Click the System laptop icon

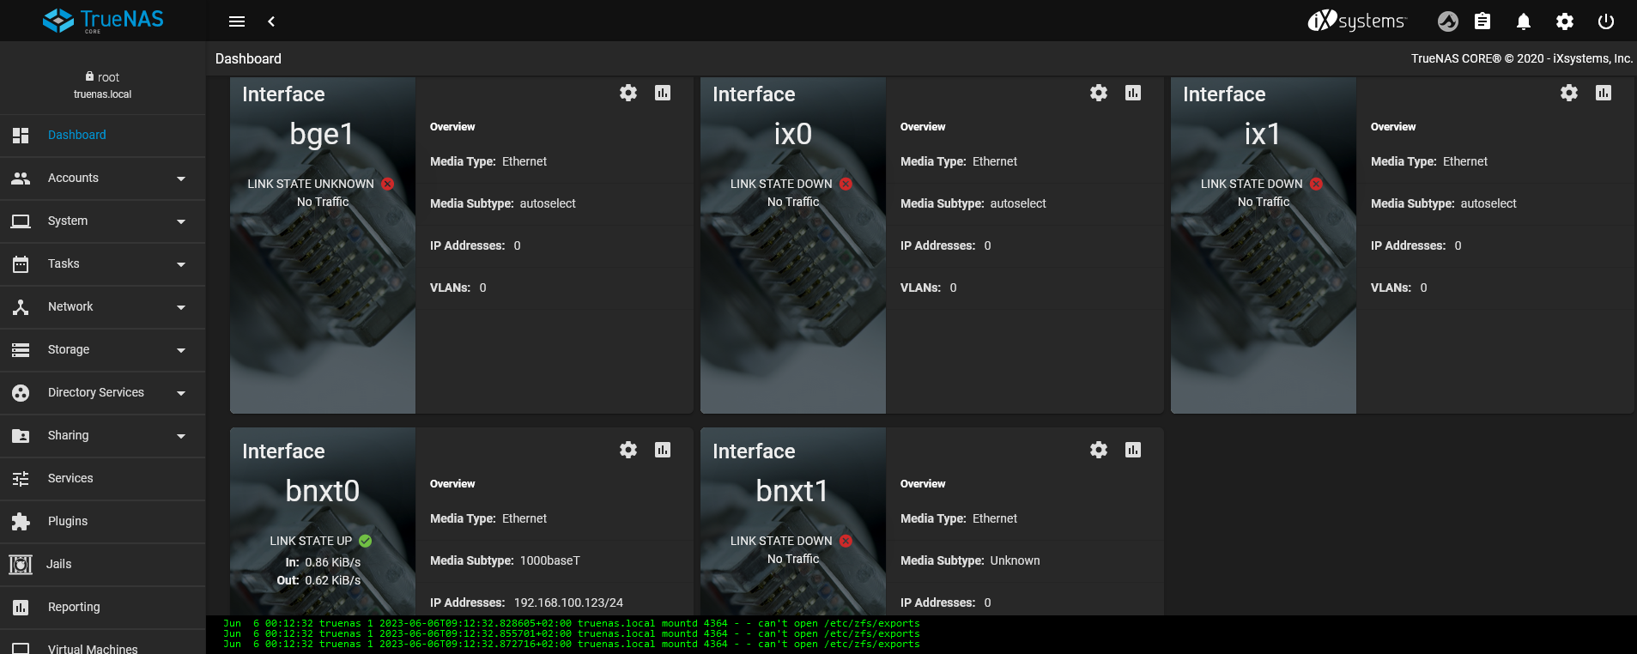(x=21, y=221)
